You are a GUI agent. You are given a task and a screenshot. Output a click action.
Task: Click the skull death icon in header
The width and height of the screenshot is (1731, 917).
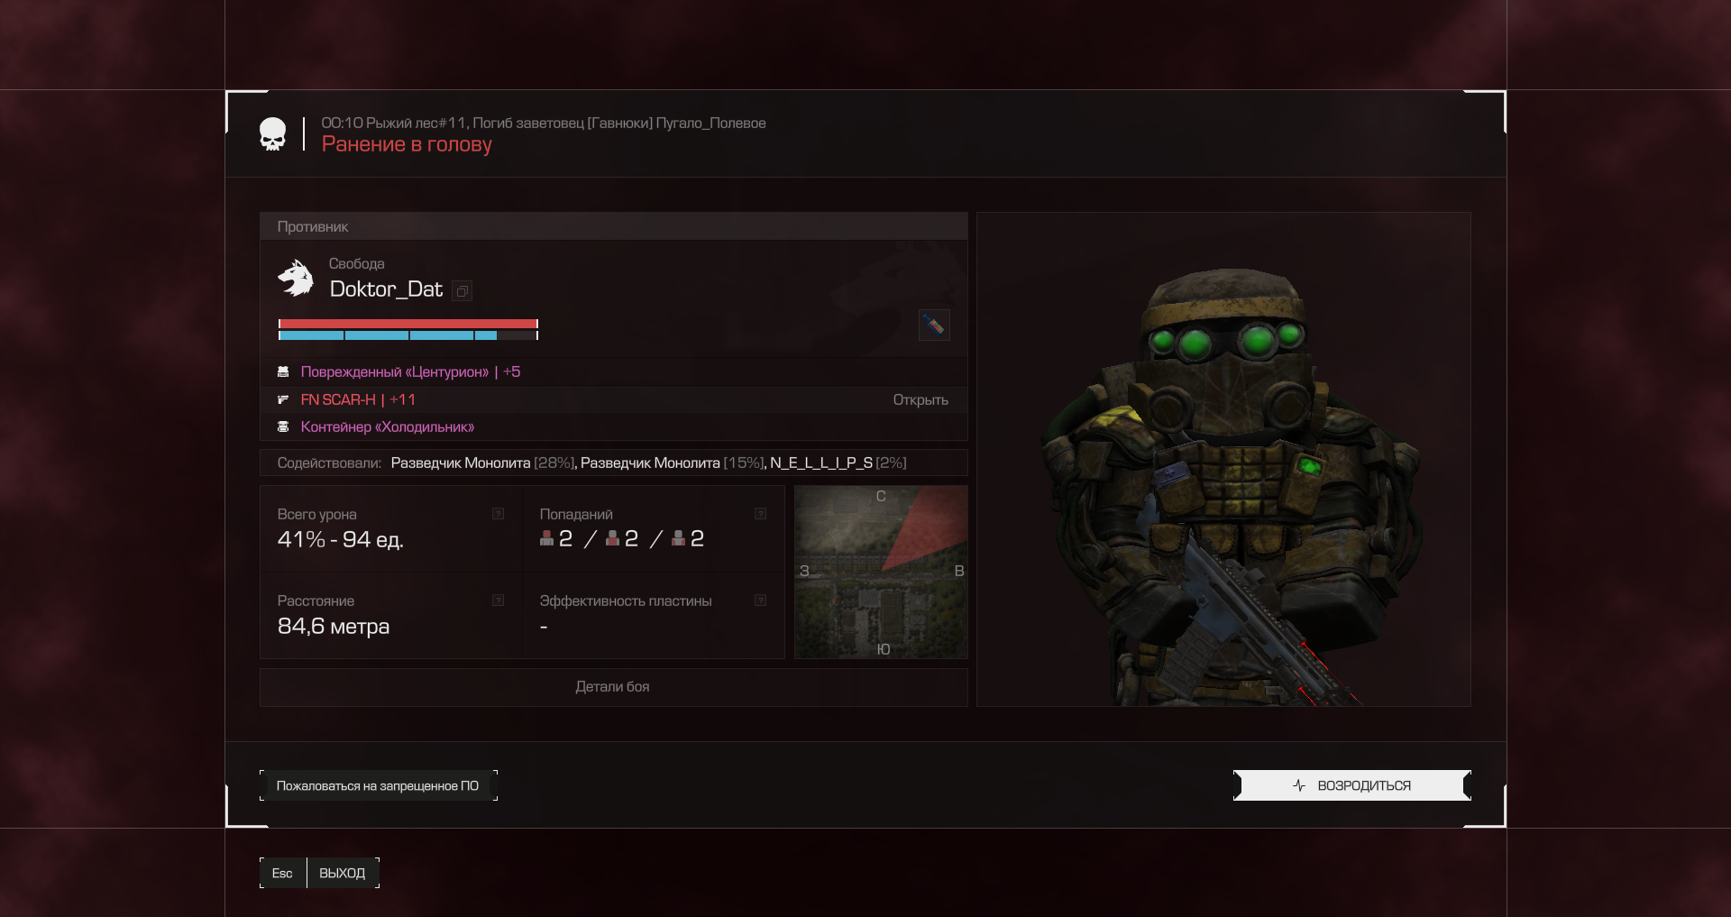[x=272, y=134]
